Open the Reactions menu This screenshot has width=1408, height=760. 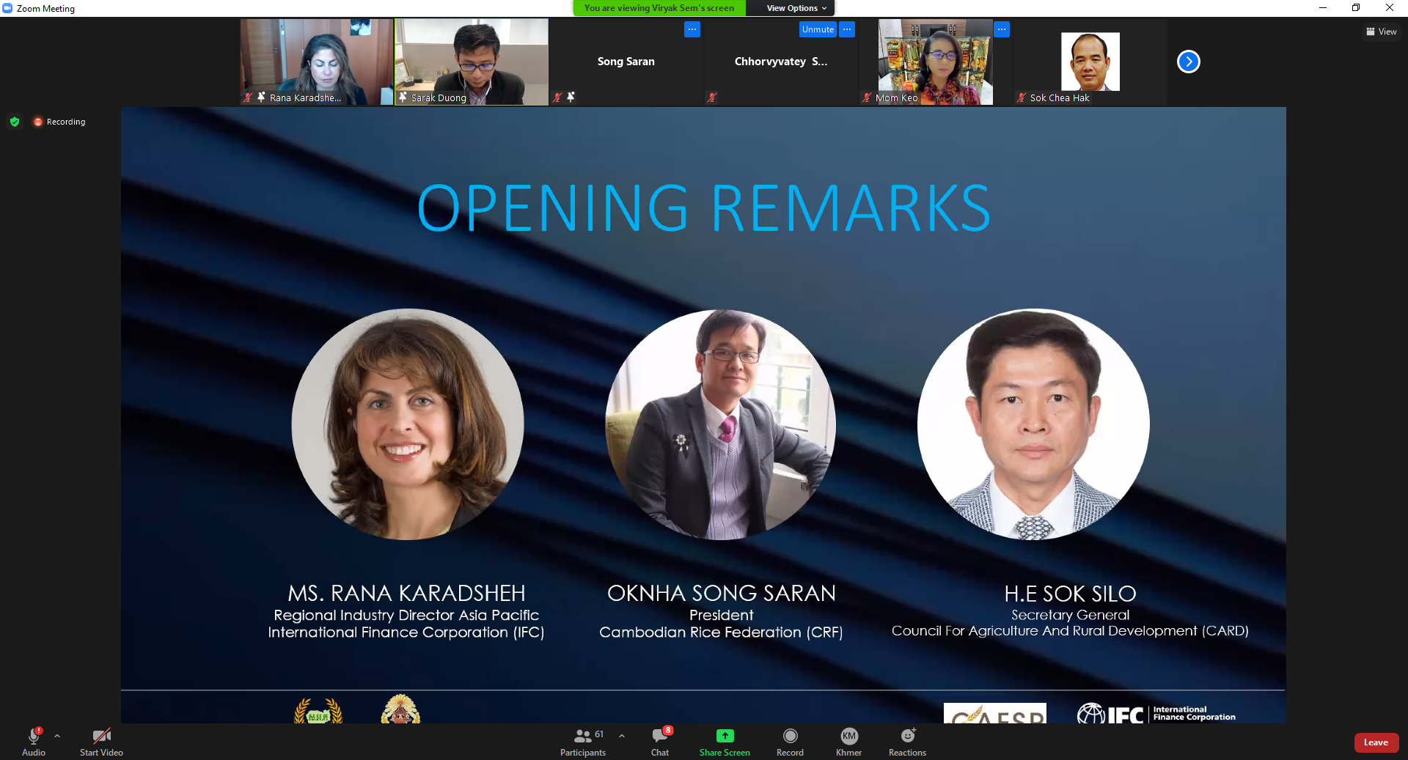coord(907,741)
